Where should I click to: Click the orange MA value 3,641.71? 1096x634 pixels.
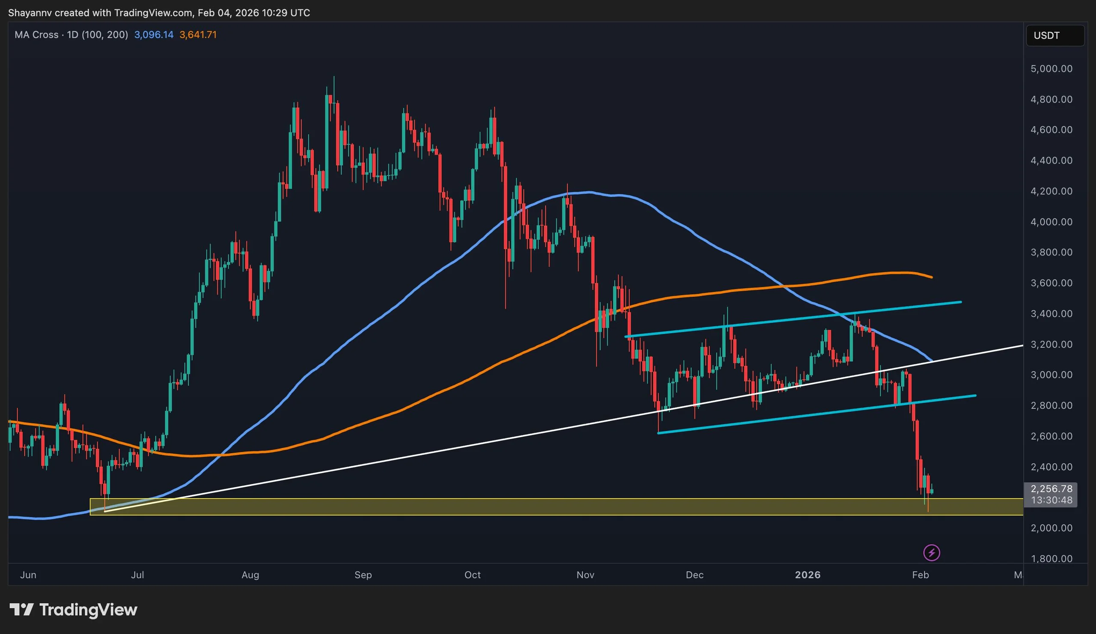[198, 35]
